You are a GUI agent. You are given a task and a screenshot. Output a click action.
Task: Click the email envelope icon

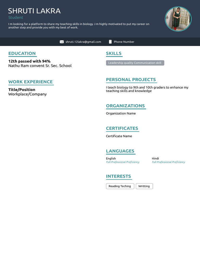point(62,42)
